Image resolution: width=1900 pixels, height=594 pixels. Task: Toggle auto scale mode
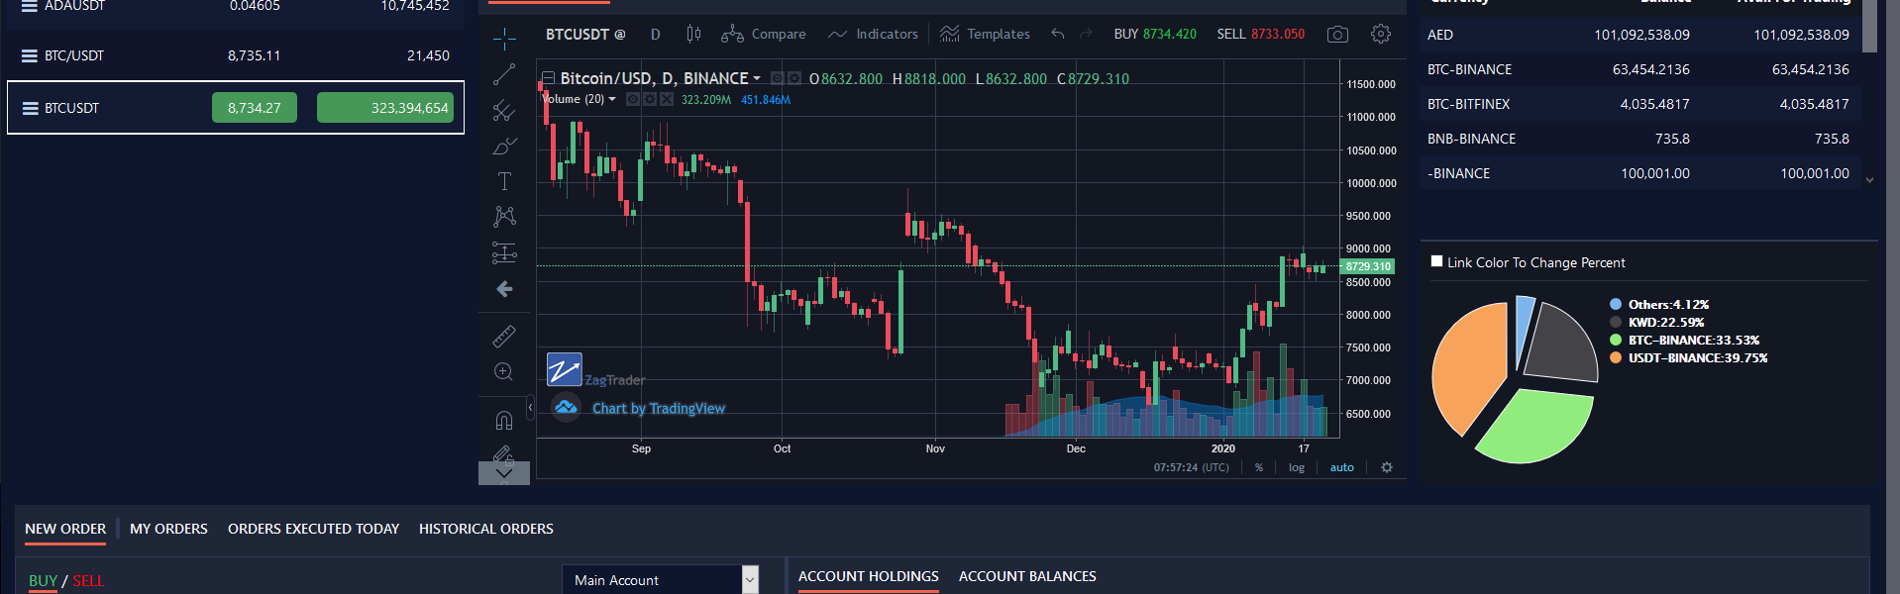1341,467
